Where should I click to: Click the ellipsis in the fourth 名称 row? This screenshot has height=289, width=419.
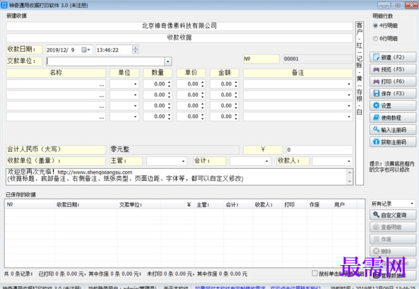tap(102, 117)
